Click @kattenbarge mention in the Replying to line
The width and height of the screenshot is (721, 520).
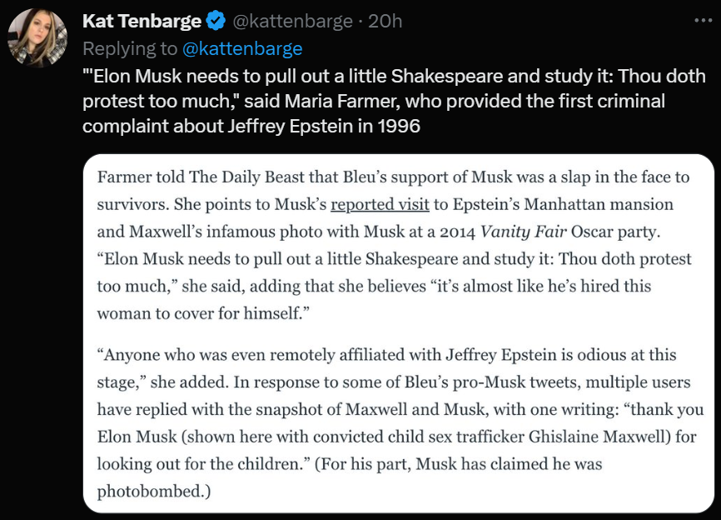[x=242, y=48]
